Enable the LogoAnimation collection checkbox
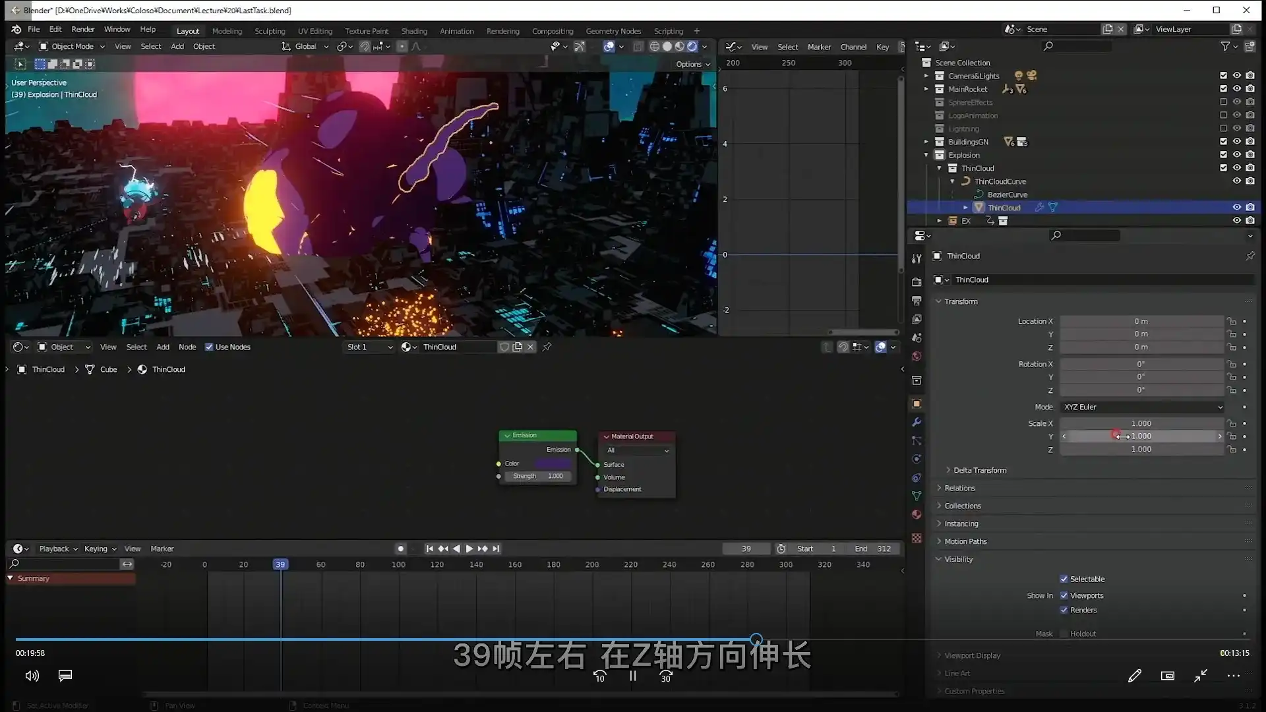This screenshot has width=1266, height=712. pyautogui.click(x=1224, y=115)
